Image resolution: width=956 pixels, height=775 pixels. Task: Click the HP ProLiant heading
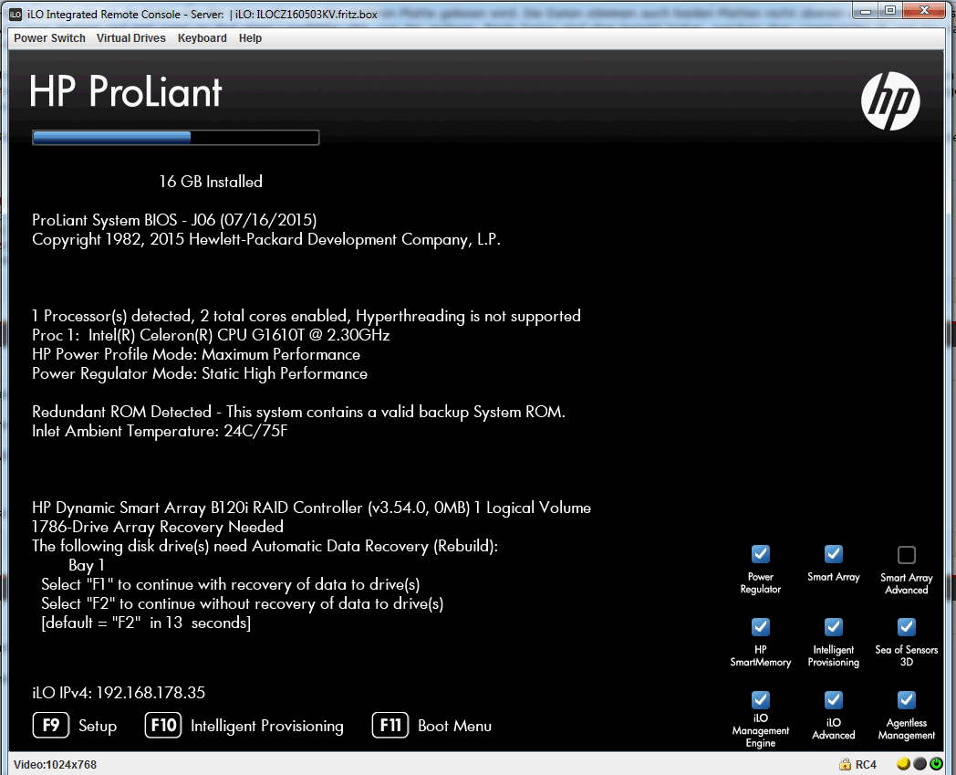tap(126, 92)
